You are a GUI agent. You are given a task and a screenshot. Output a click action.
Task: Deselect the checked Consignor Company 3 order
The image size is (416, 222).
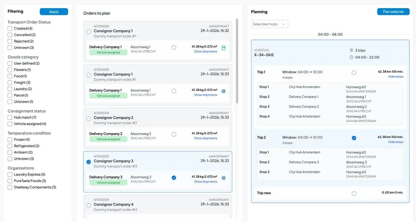pyautogui.click(x=89, y=162)
